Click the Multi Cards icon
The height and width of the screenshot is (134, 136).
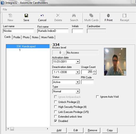[x=91, y=16]
